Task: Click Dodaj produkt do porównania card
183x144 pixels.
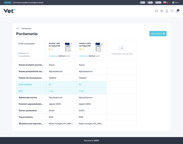Action: tap(122, 50)
